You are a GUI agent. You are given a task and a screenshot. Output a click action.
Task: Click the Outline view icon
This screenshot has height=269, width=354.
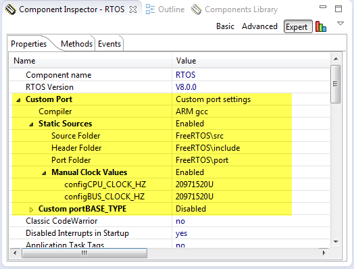click(x=150, y=9)
